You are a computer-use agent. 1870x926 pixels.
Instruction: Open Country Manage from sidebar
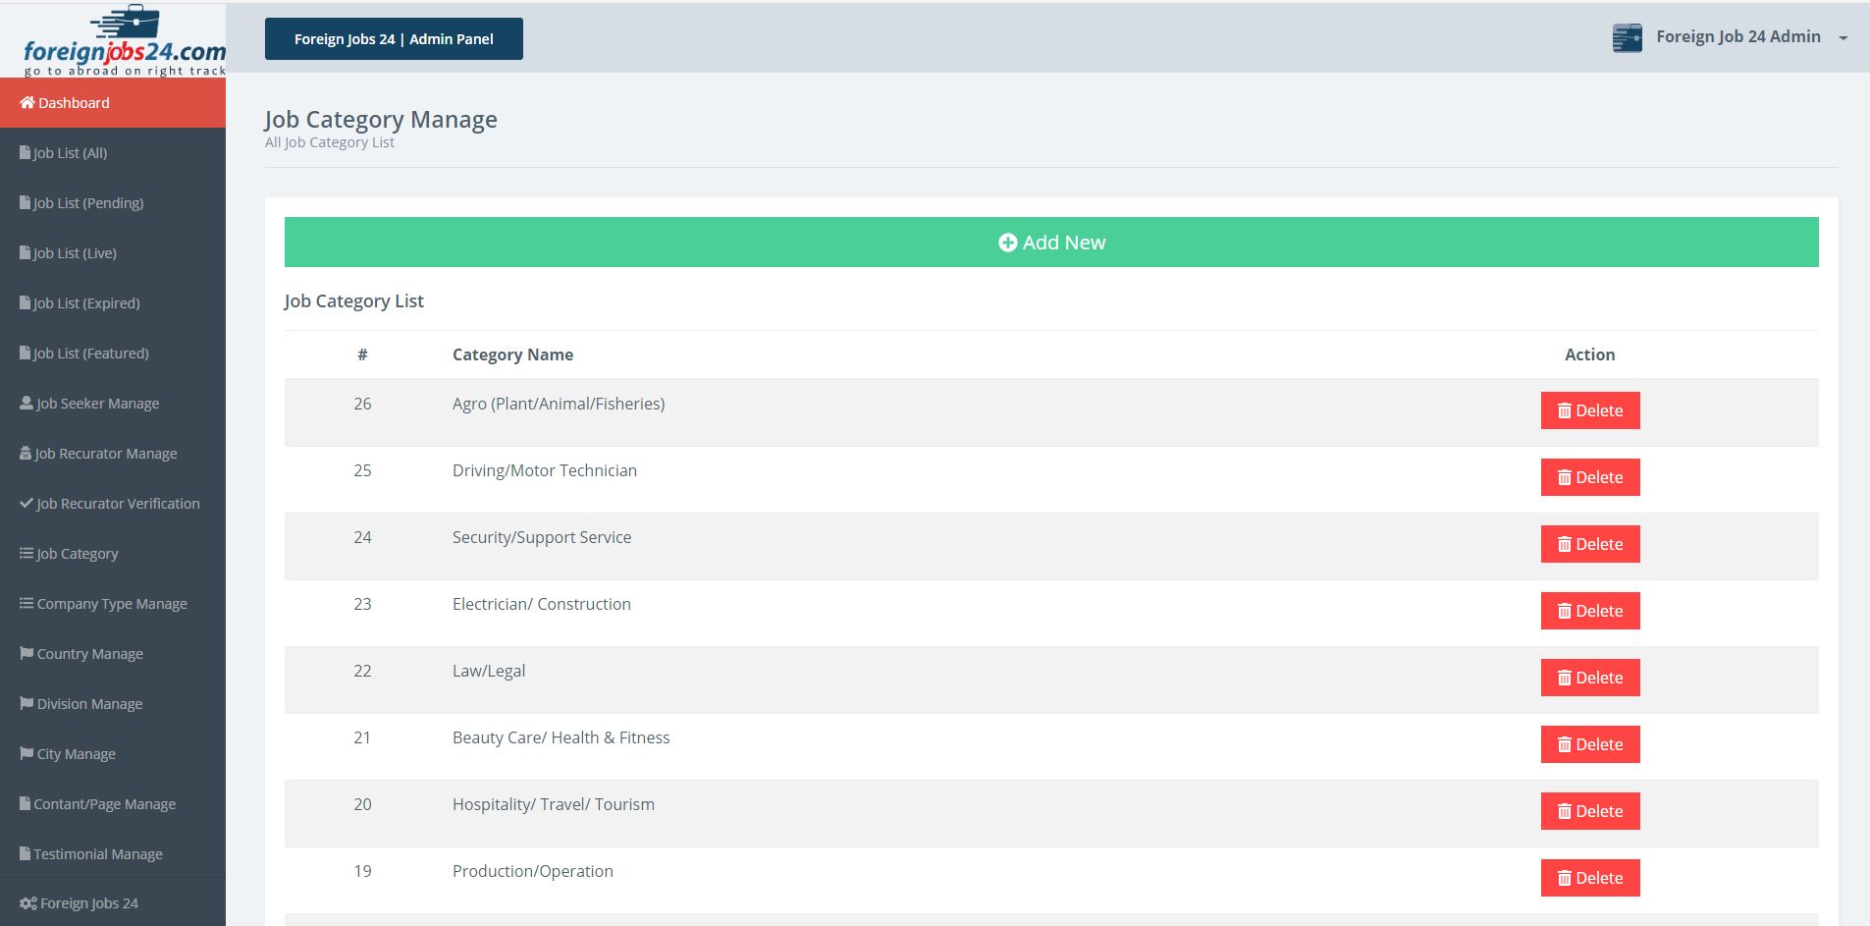pos(113,653)
